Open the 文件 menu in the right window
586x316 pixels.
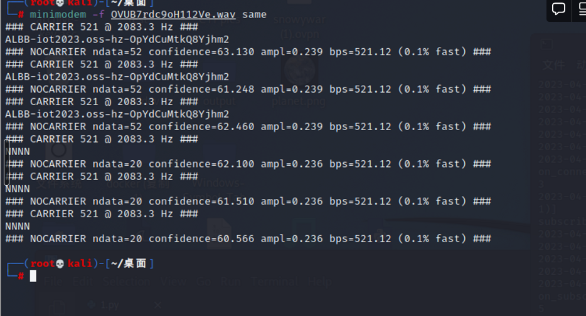(553, 64)
